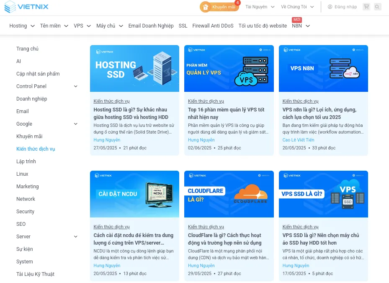Click the red MỚI badge above N8N

point(297,20)
